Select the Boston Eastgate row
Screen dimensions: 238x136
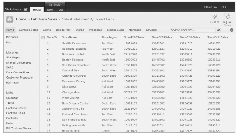(x=137, y=60)
